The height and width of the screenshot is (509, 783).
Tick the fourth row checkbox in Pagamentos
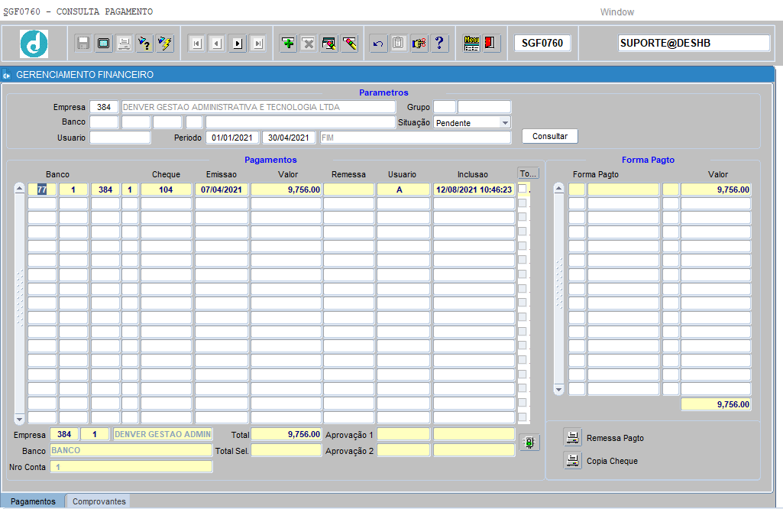pyautogui.click(x=523, y=232)
